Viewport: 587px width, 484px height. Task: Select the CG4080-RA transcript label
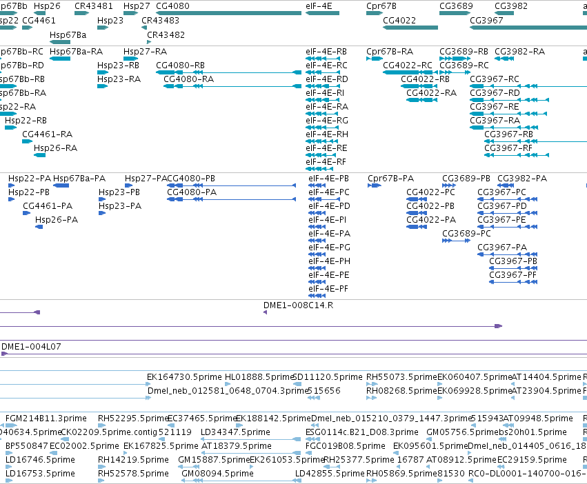pyautogui.click(x=189, y=79)
